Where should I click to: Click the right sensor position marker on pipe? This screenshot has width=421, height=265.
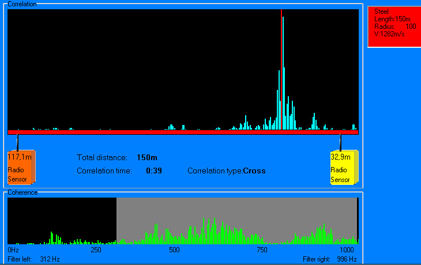point(341,141)
